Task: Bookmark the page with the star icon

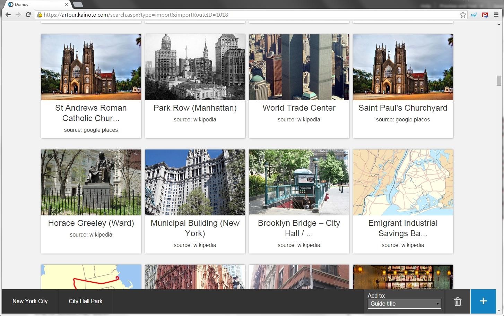Action: tap(463, 15)
